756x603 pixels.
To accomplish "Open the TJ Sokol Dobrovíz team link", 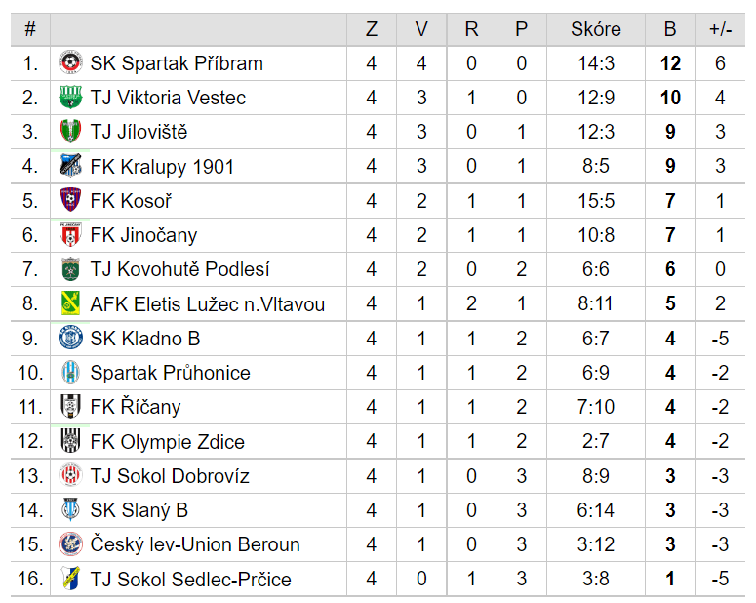I will [x=170, y=475].
